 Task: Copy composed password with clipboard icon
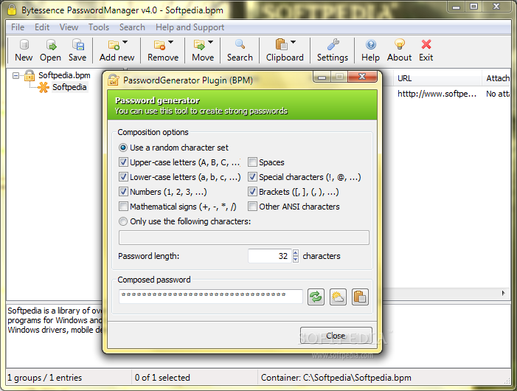pos(360,297)
